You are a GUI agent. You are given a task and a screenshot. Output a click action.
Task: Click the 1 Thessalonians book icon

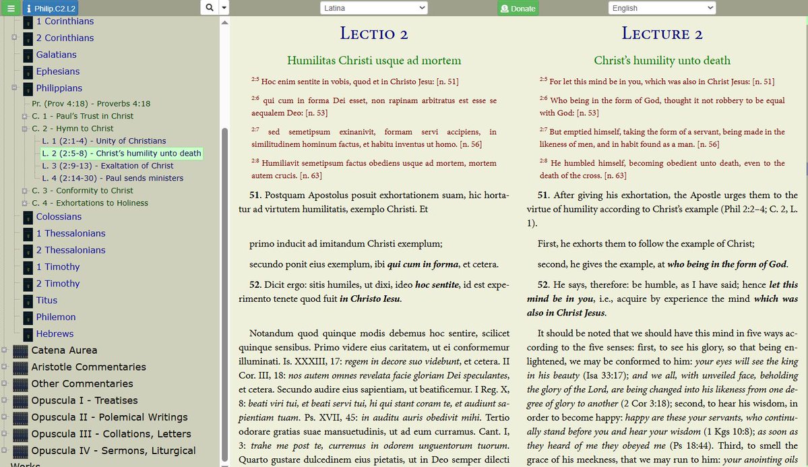tap(28, 234)
